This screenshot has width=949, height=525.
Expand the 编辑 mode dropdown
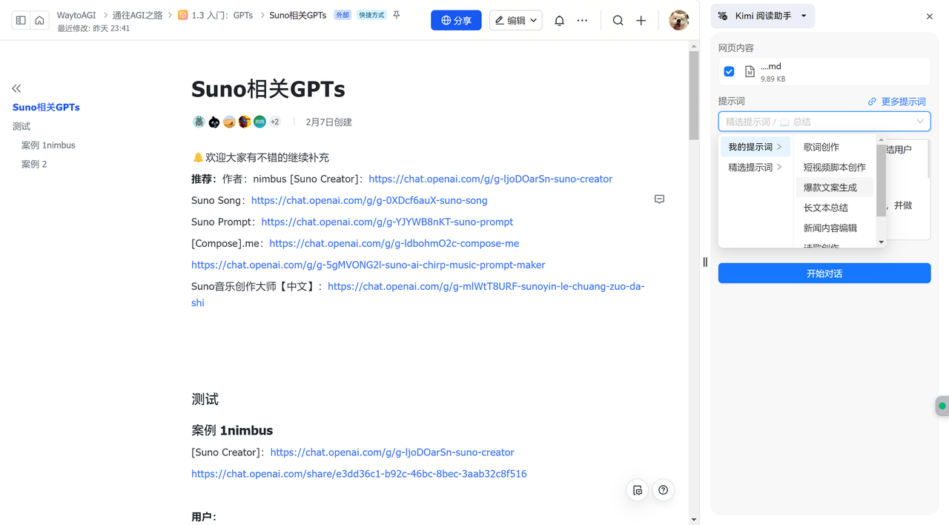516,21
